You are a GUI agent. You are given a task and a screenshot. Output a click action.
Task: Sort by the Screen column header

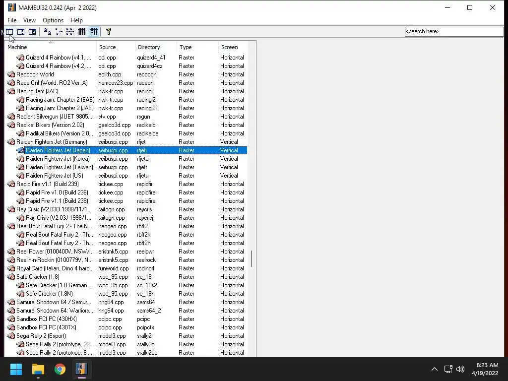(233, 47)
